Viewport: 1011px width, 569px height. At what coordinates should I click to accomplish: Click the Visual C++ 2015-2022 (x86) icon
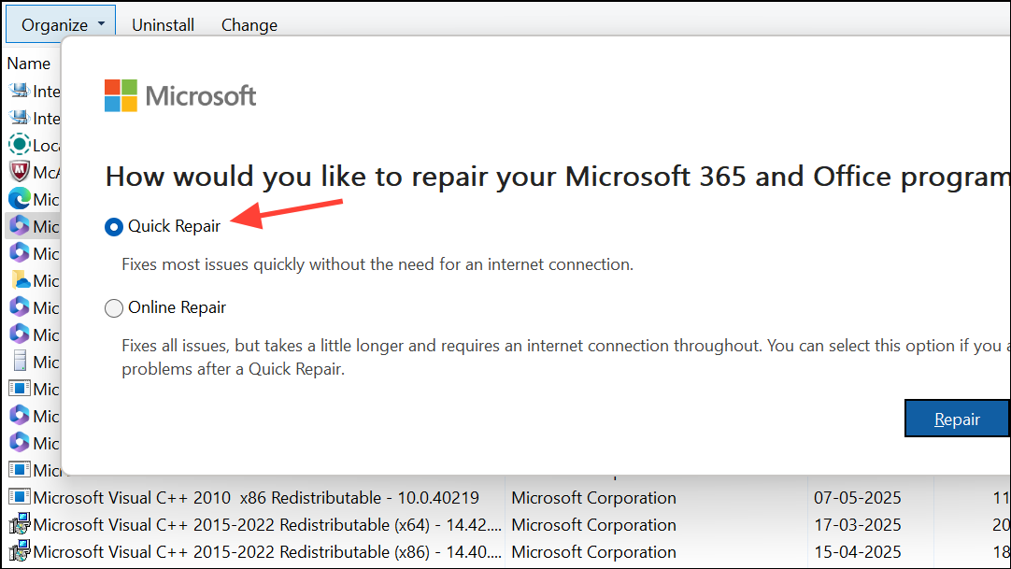click(19, 552)
